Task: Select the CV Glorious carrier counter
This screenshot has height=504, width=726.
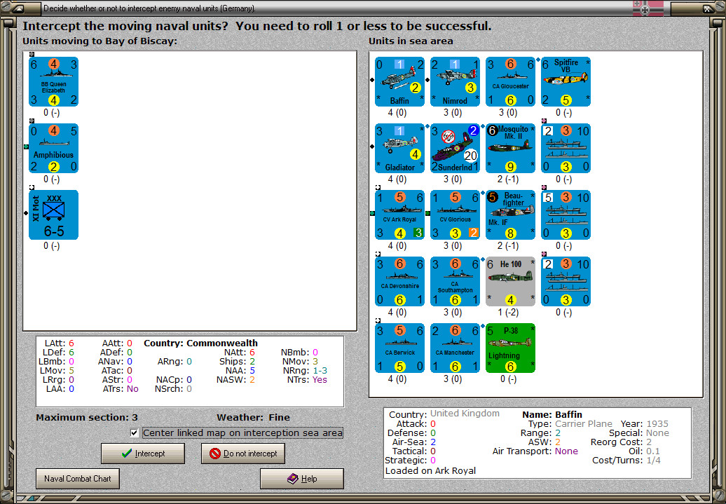Action: (455, 215)
